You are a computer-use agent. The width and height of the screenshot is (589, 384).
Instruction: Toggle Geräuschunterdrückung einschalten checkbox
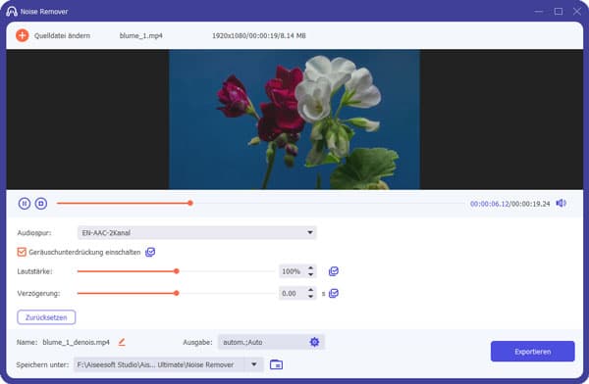pyautogui.click(x=22, y=252)
